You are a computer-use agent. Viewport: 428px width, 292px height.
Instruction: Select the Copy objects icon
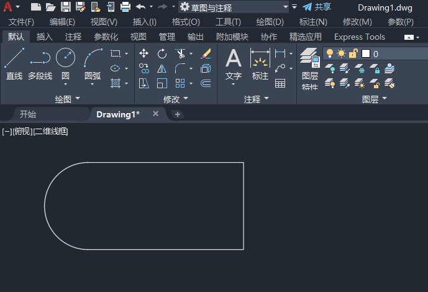pos(144,68)
